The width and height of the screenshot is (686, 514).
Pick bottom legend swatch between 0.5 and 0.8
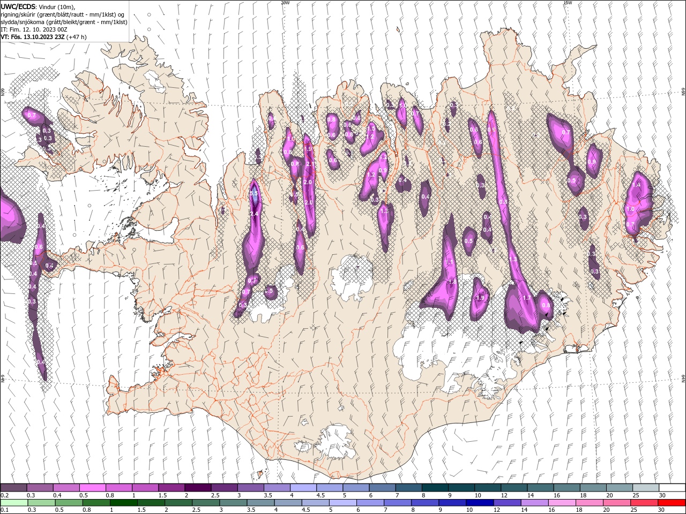click(69, 503)
